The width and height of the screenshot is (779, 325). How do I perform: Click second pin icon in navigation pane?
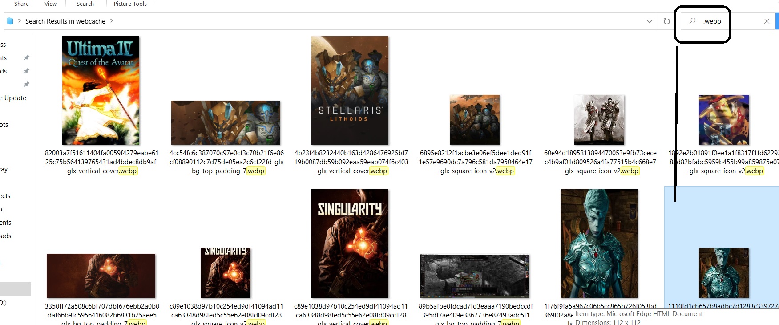click(26, 71)
